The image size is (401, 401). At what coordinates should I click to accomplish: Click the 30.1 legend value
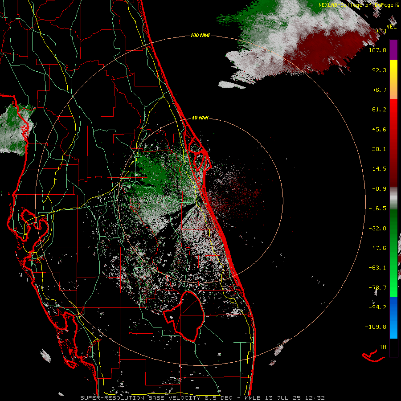pos(379,149)
